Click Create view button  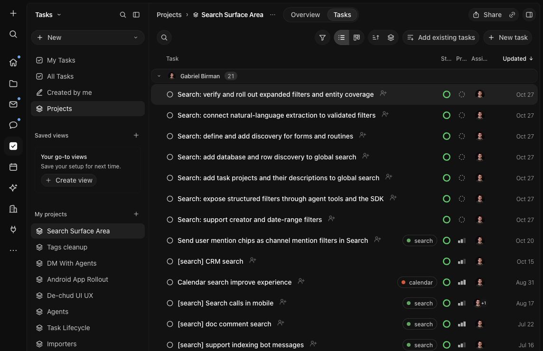[69, 180]
